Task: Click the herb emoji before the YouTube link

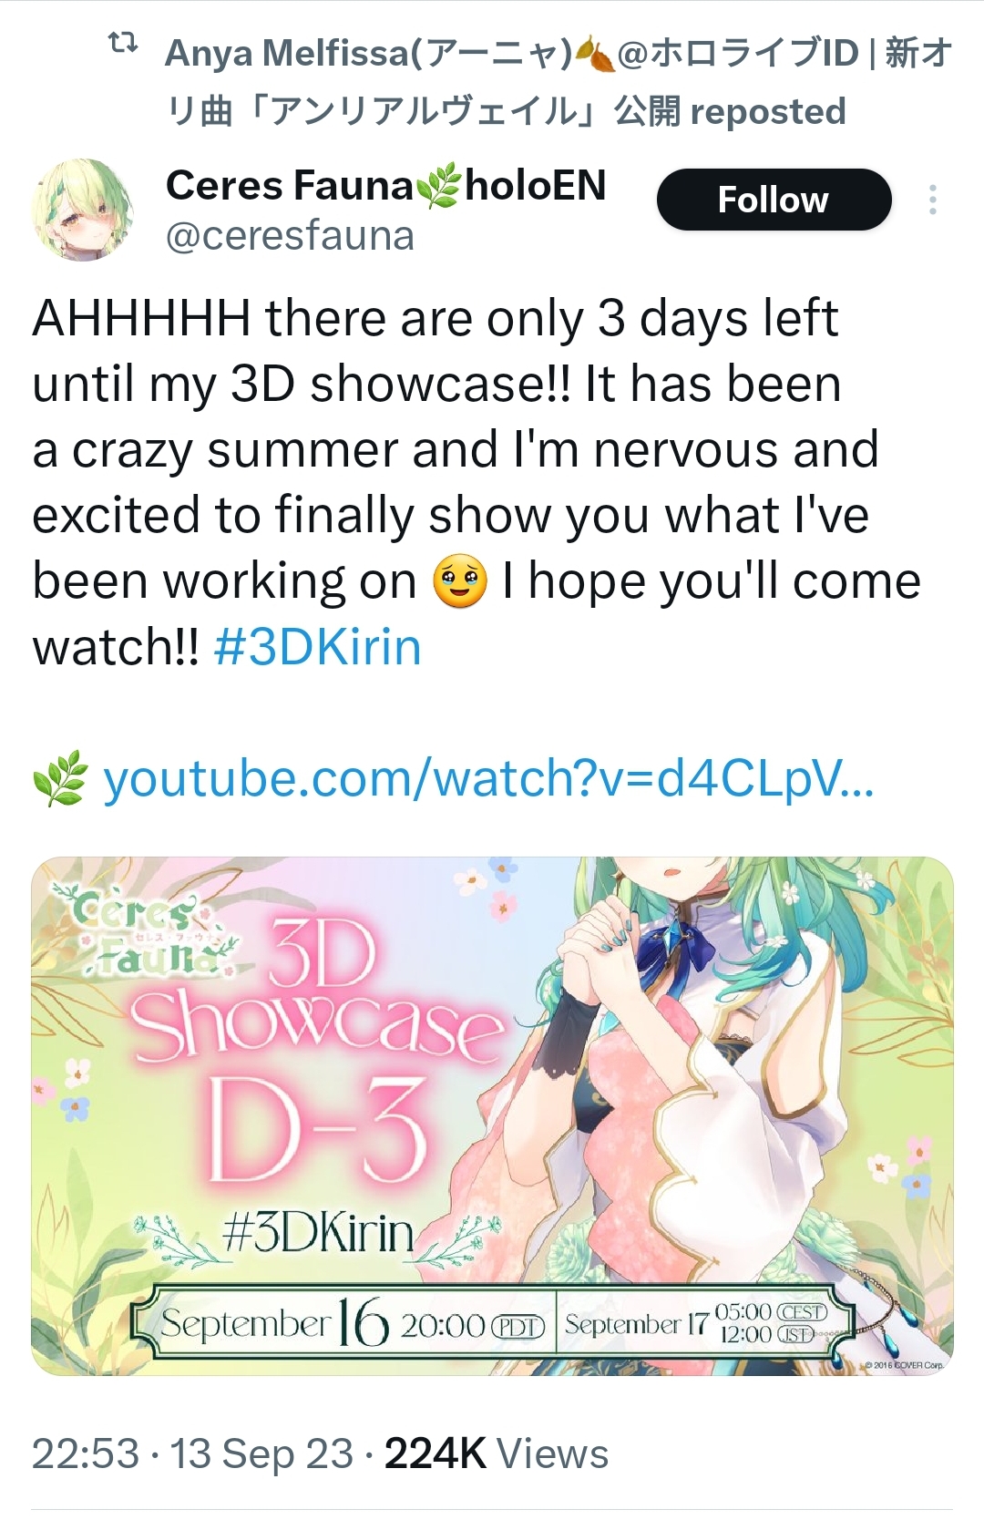Action: coord(60,779)
